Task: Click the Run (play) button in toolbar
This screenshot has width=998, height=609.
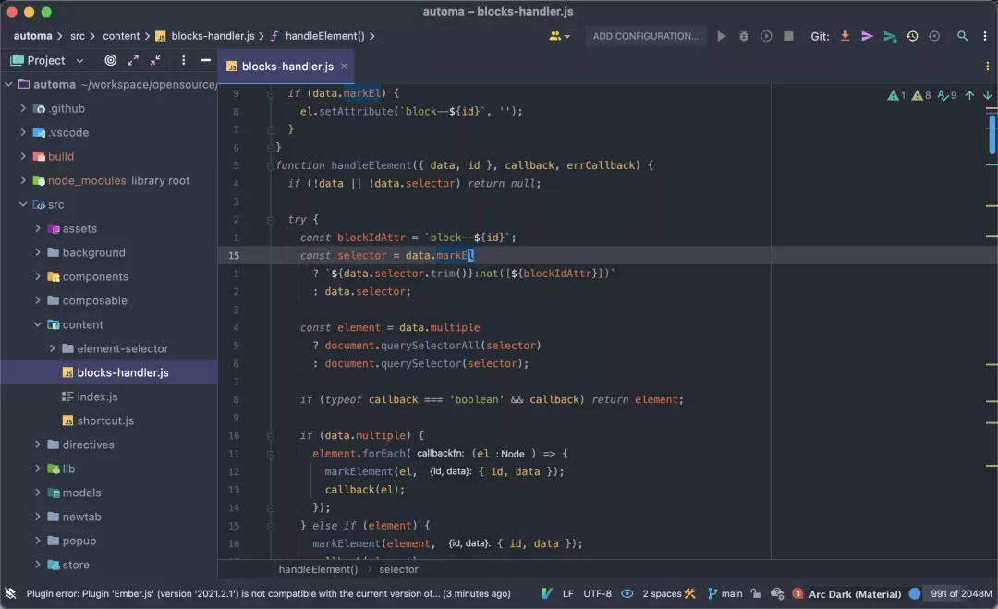Action: point(722,36)
